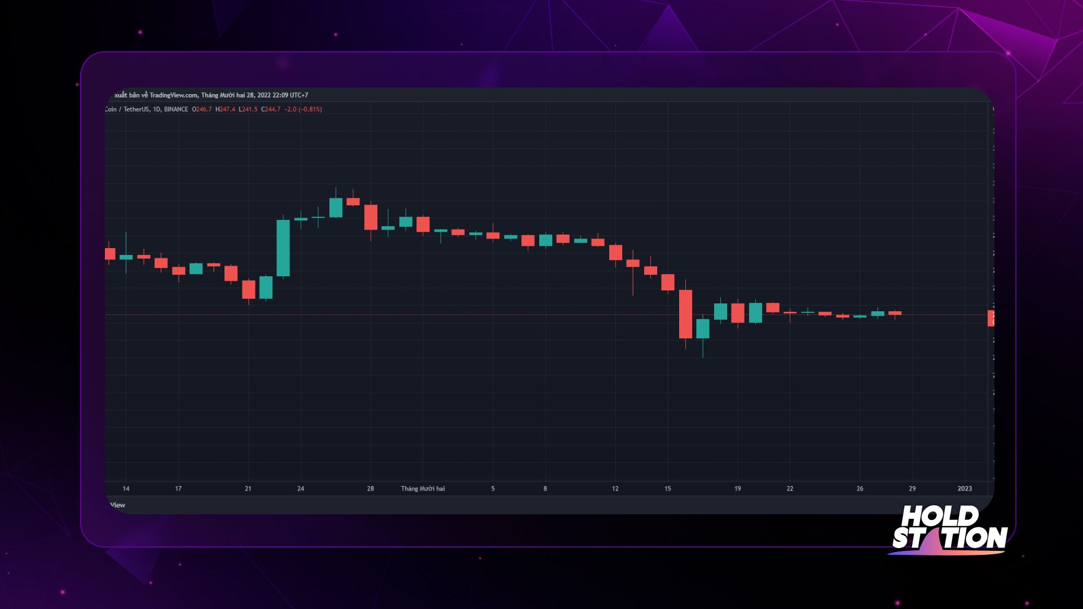Click the date axis label 14
Viewport: 1083px width, 609px height.
[126, 489]
